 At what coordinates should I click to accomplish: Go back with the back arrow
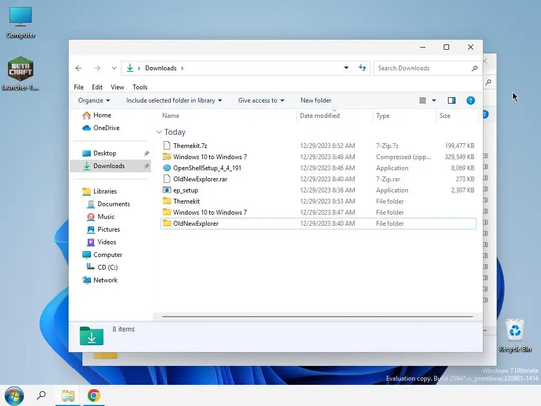pyautogui.click(x=79, y=68)
